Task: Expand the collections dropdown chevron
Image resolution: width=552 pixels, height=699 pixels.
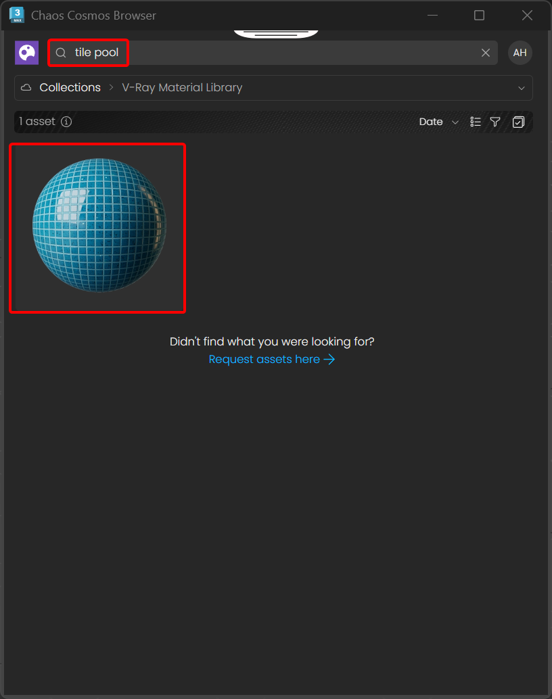Action: coord(522,88)
